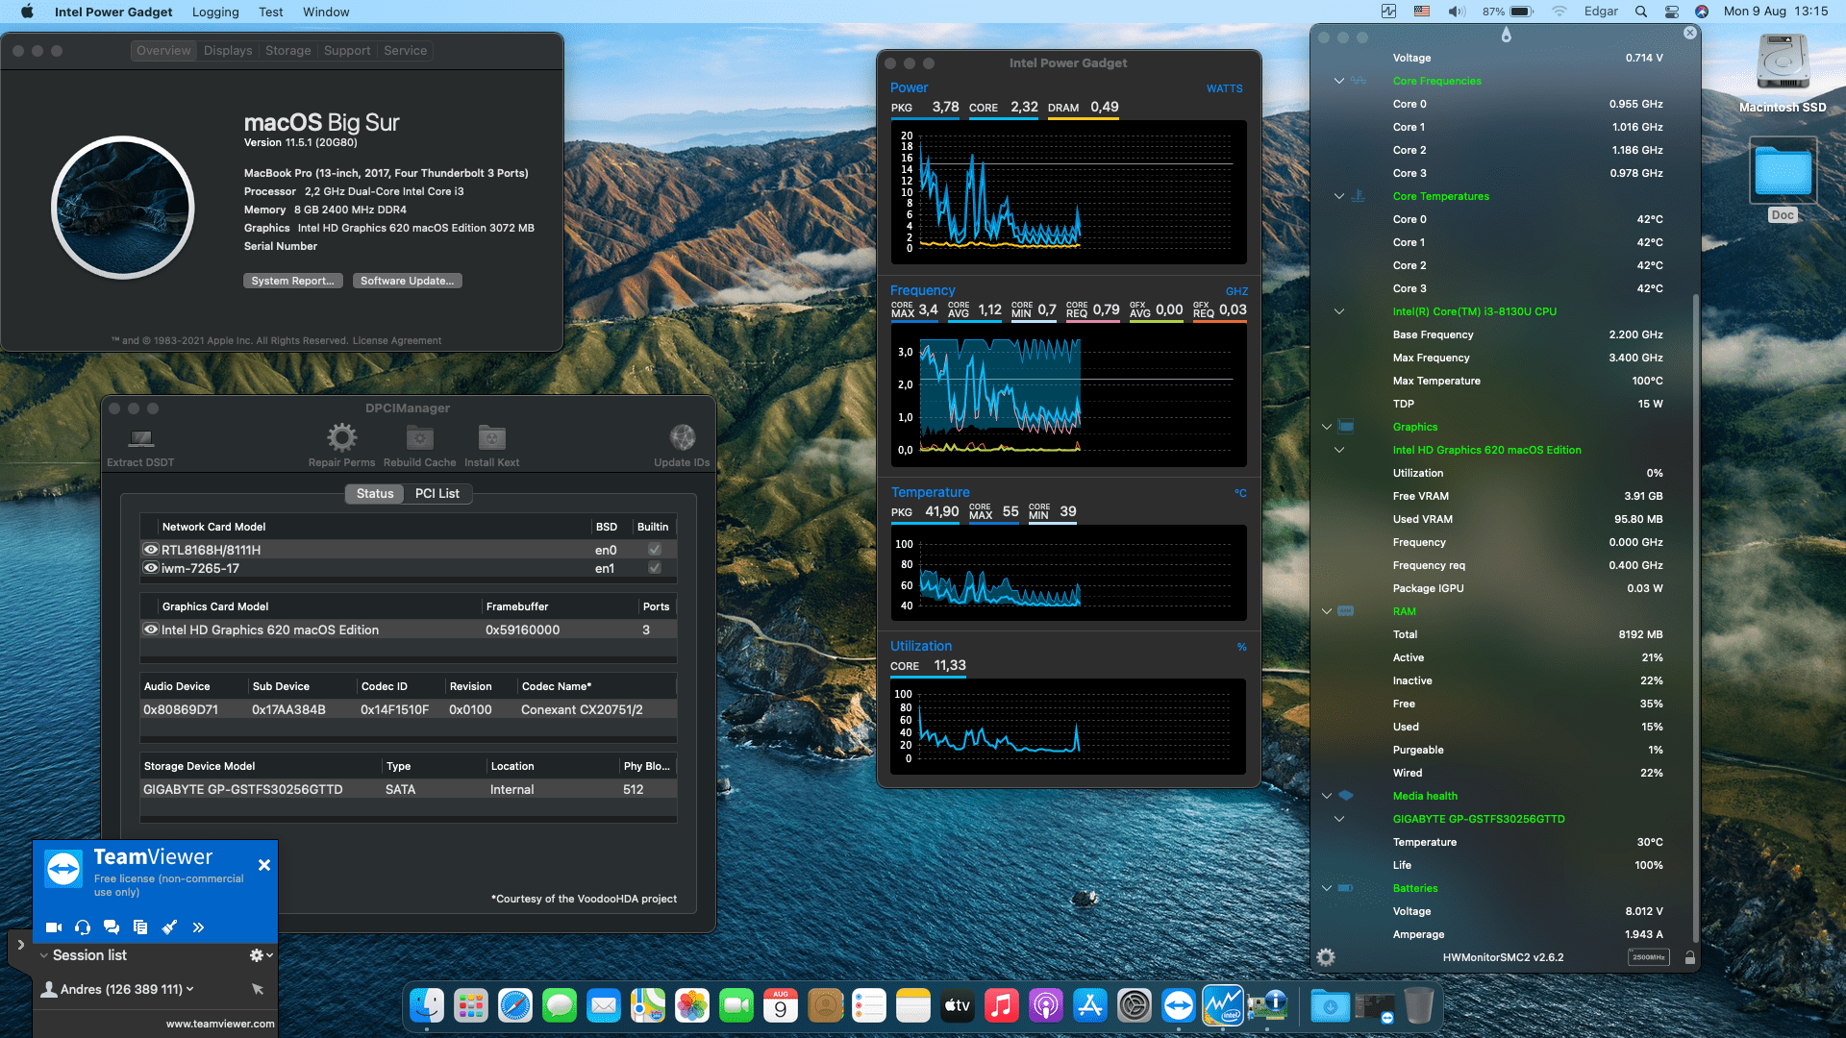Collapse the Core Frequencies group
Screen dimensions: 1846x1038
(1339, 81)
